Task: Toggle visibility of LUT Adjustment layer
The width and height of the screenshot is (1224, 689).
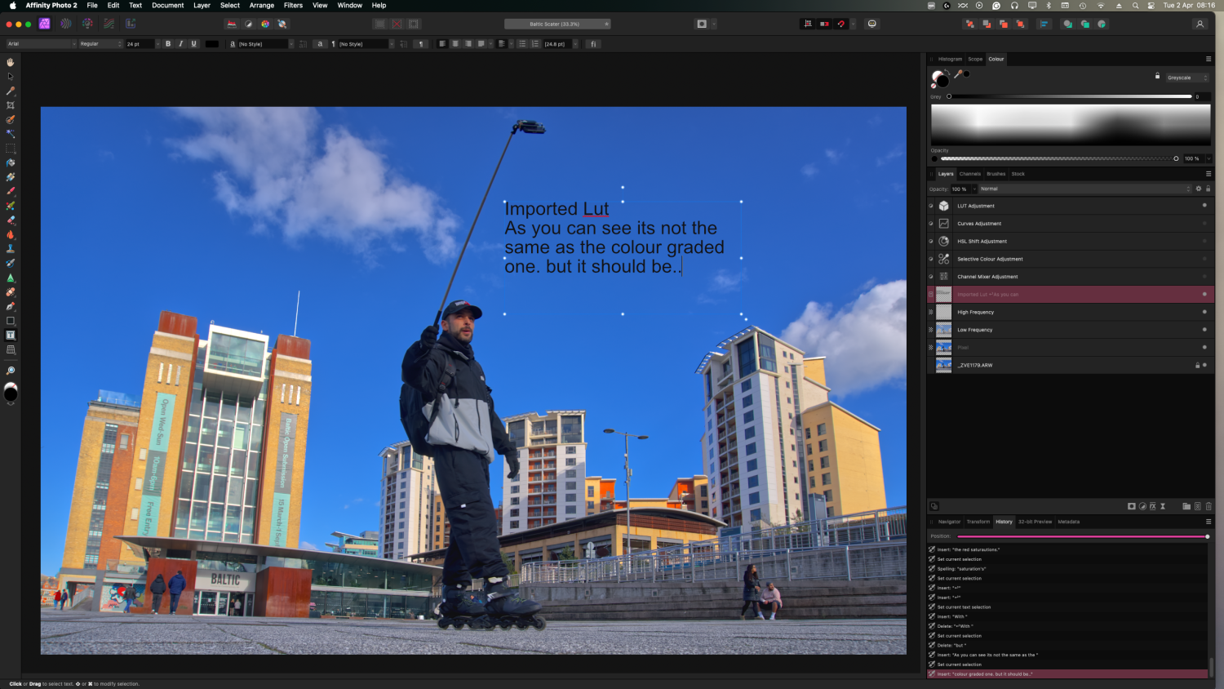Action: (x=1204, y=206)
